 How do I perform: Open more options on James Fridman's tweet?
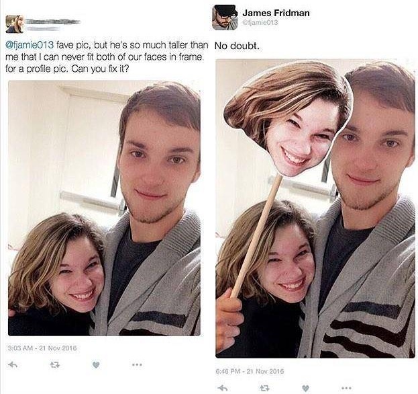pos(347,387)
